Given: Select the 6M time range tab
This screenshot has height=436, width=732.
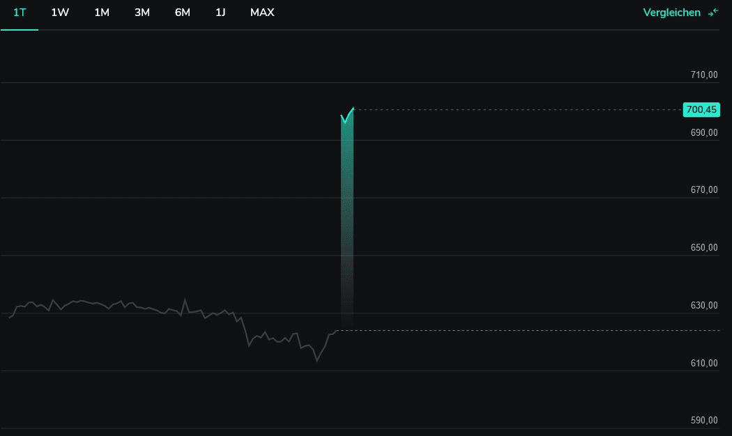Looking at the screenshot, I should pos(183,13).
